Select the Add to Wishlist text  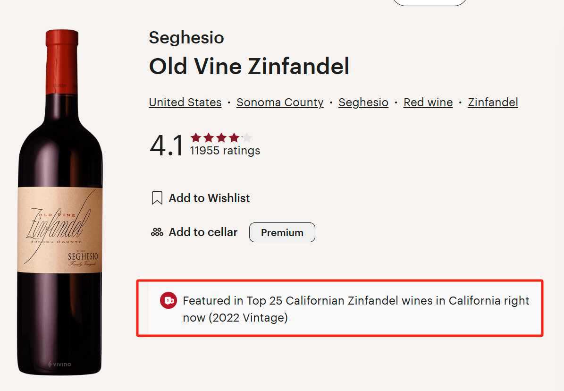coord(209,198)
